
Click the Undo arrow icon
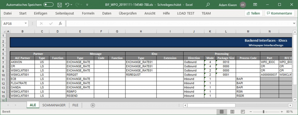(x=67, y=5)
